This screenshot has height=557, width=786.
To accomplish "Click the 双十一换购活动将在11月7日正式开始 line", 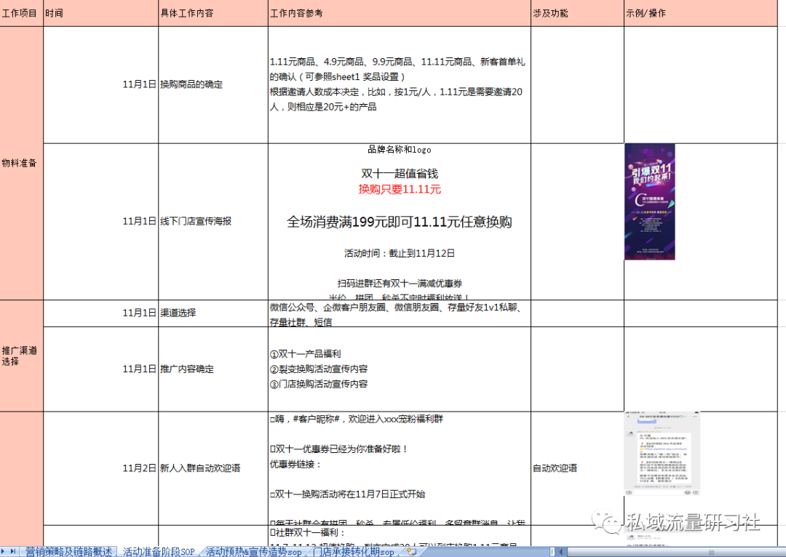I will click(x=347, y=494).
